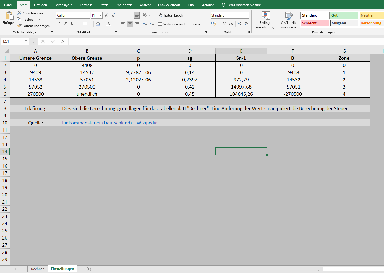Toggle italic formatting (K)
The height and width of the screenshot is (273, 384).
click(66, 24)
